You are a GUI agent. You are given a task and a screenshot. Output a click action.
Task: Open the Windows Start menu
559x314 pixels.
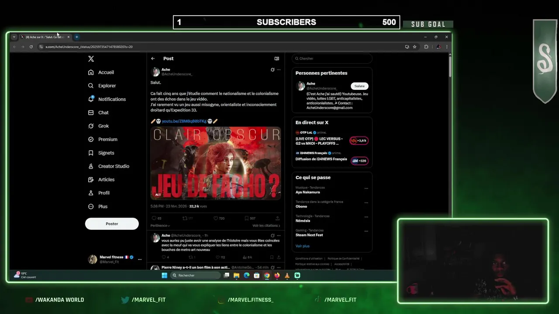click(x=164, y=276)
